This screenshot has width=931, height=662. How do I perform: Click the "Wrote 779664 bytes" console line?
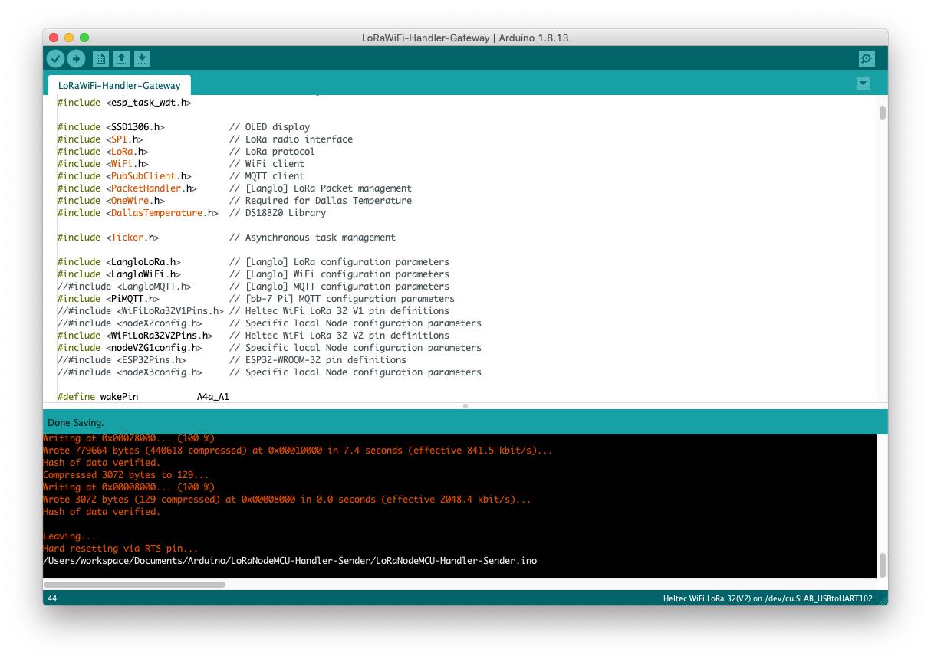(x=298, y=451)
